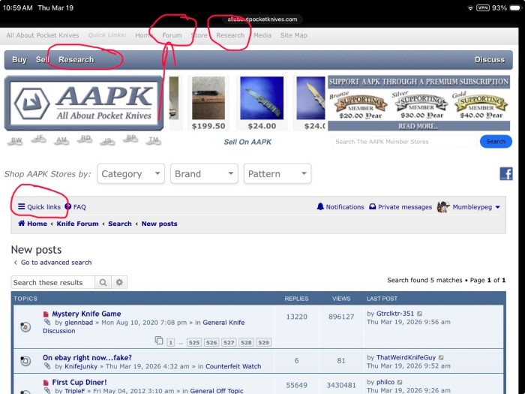The height and width of the screenshot is (394, 525).
Task: Click Discuss in the blue nav bar
Action: [490, 59]
